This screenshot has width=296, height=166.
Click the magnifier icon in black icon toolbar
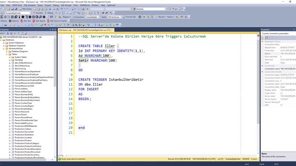(40, 17)
